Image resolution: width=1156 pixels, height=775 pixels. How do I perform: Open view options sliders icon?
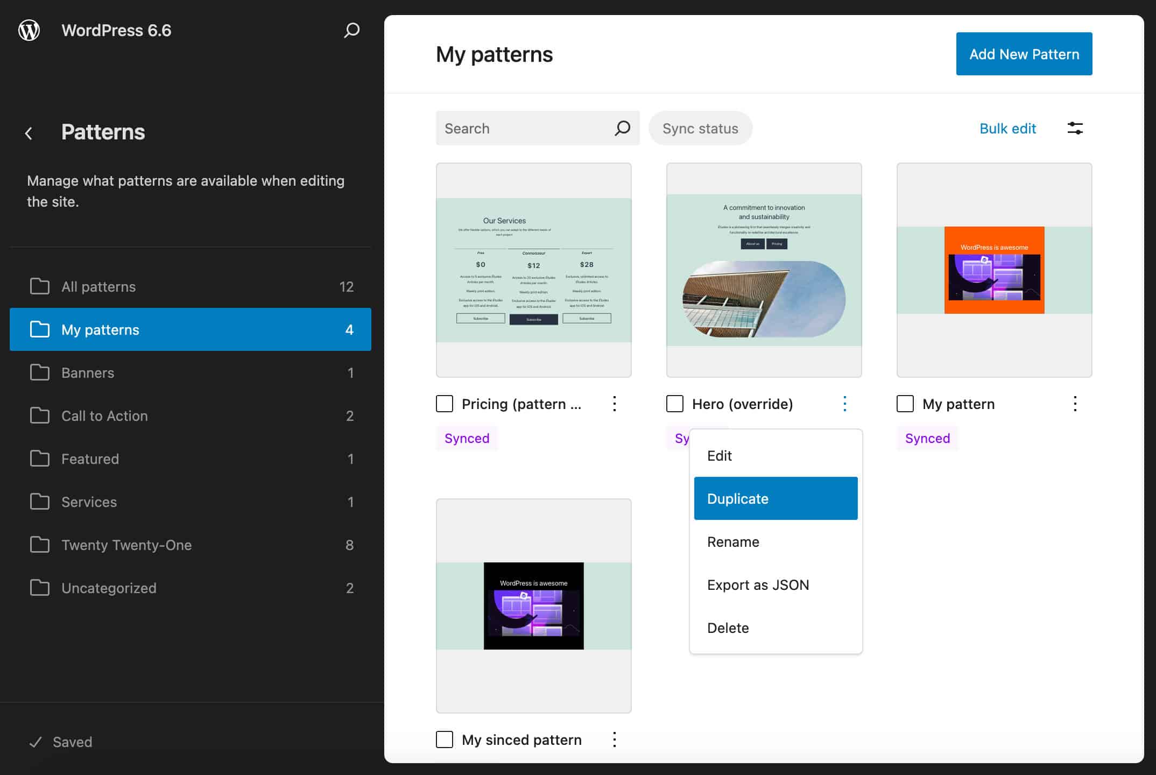click(1075, 128)
